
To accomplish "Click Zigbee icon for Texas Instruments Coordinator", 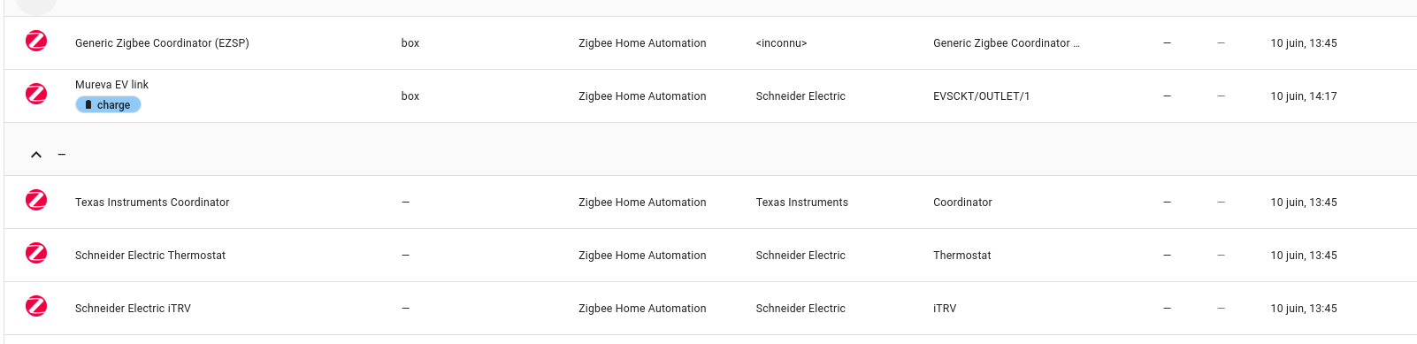I will click(36, 200).
